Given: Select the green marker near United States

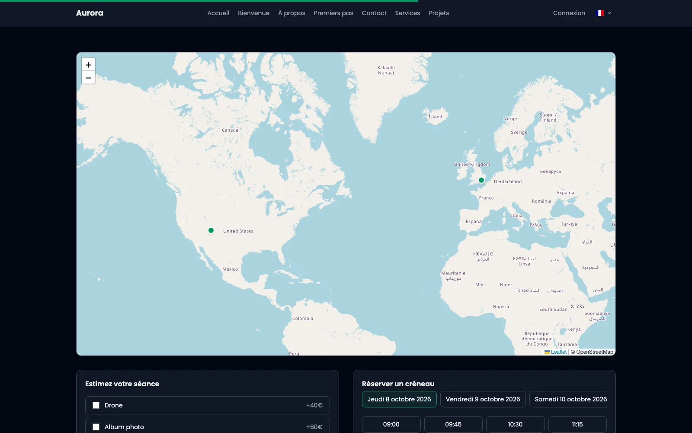Looking at the screenshot, I should click(x=211, y=230).
